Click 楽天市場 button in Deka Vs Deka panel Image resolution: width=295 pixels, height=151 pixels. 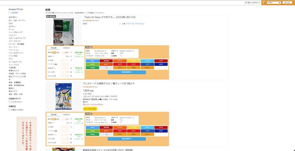pos(106,61)
